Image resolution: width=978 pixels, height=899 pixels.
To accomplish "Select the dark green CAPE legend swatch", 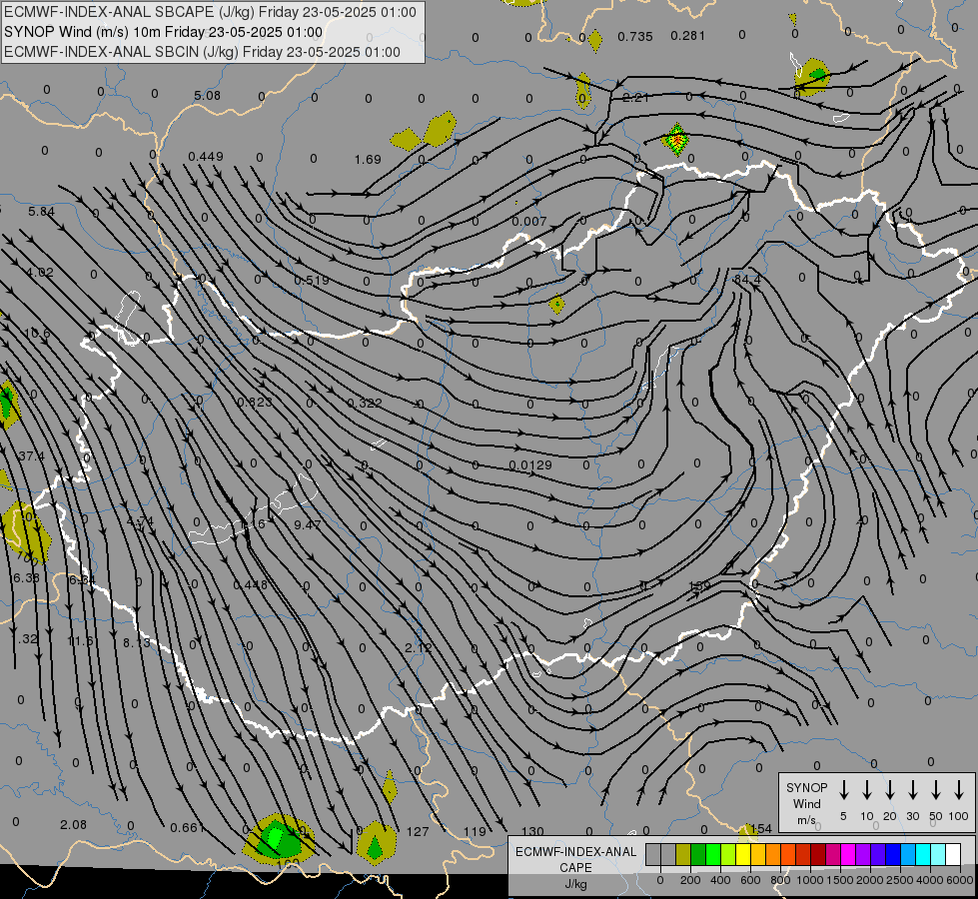I will 698,855.
